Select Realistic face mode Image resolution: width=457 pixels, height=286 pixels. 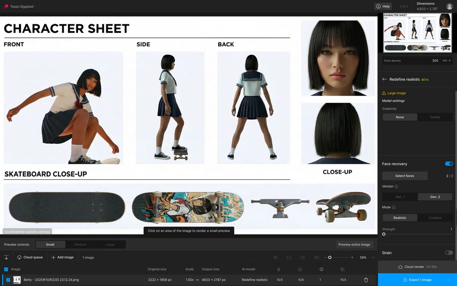(x=400, y=218)
